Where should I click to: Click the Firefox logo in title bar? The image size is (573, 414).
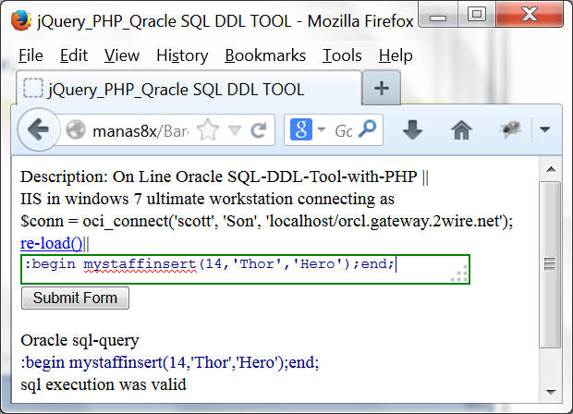pyautogui.click(x=20, y=20)
